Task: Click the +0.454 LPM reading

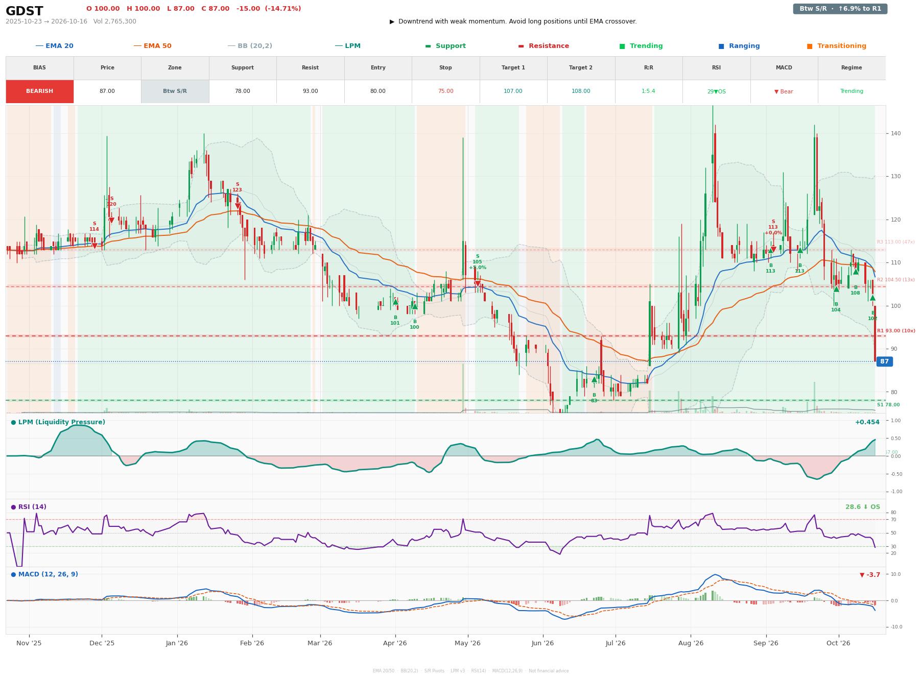Action: click(x=867, y=422)
